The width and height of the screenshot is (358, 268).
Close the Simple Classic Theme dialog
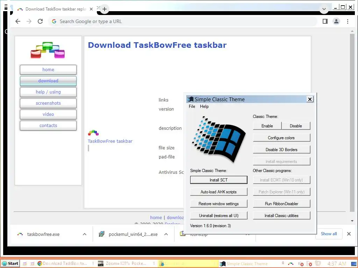(310, 99)
